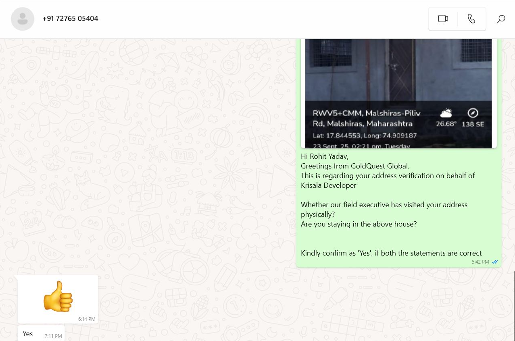Click the 6:14 PM timestamp
Image resolution: width=515 pixels, height=341 pixels.
[87, 319]
